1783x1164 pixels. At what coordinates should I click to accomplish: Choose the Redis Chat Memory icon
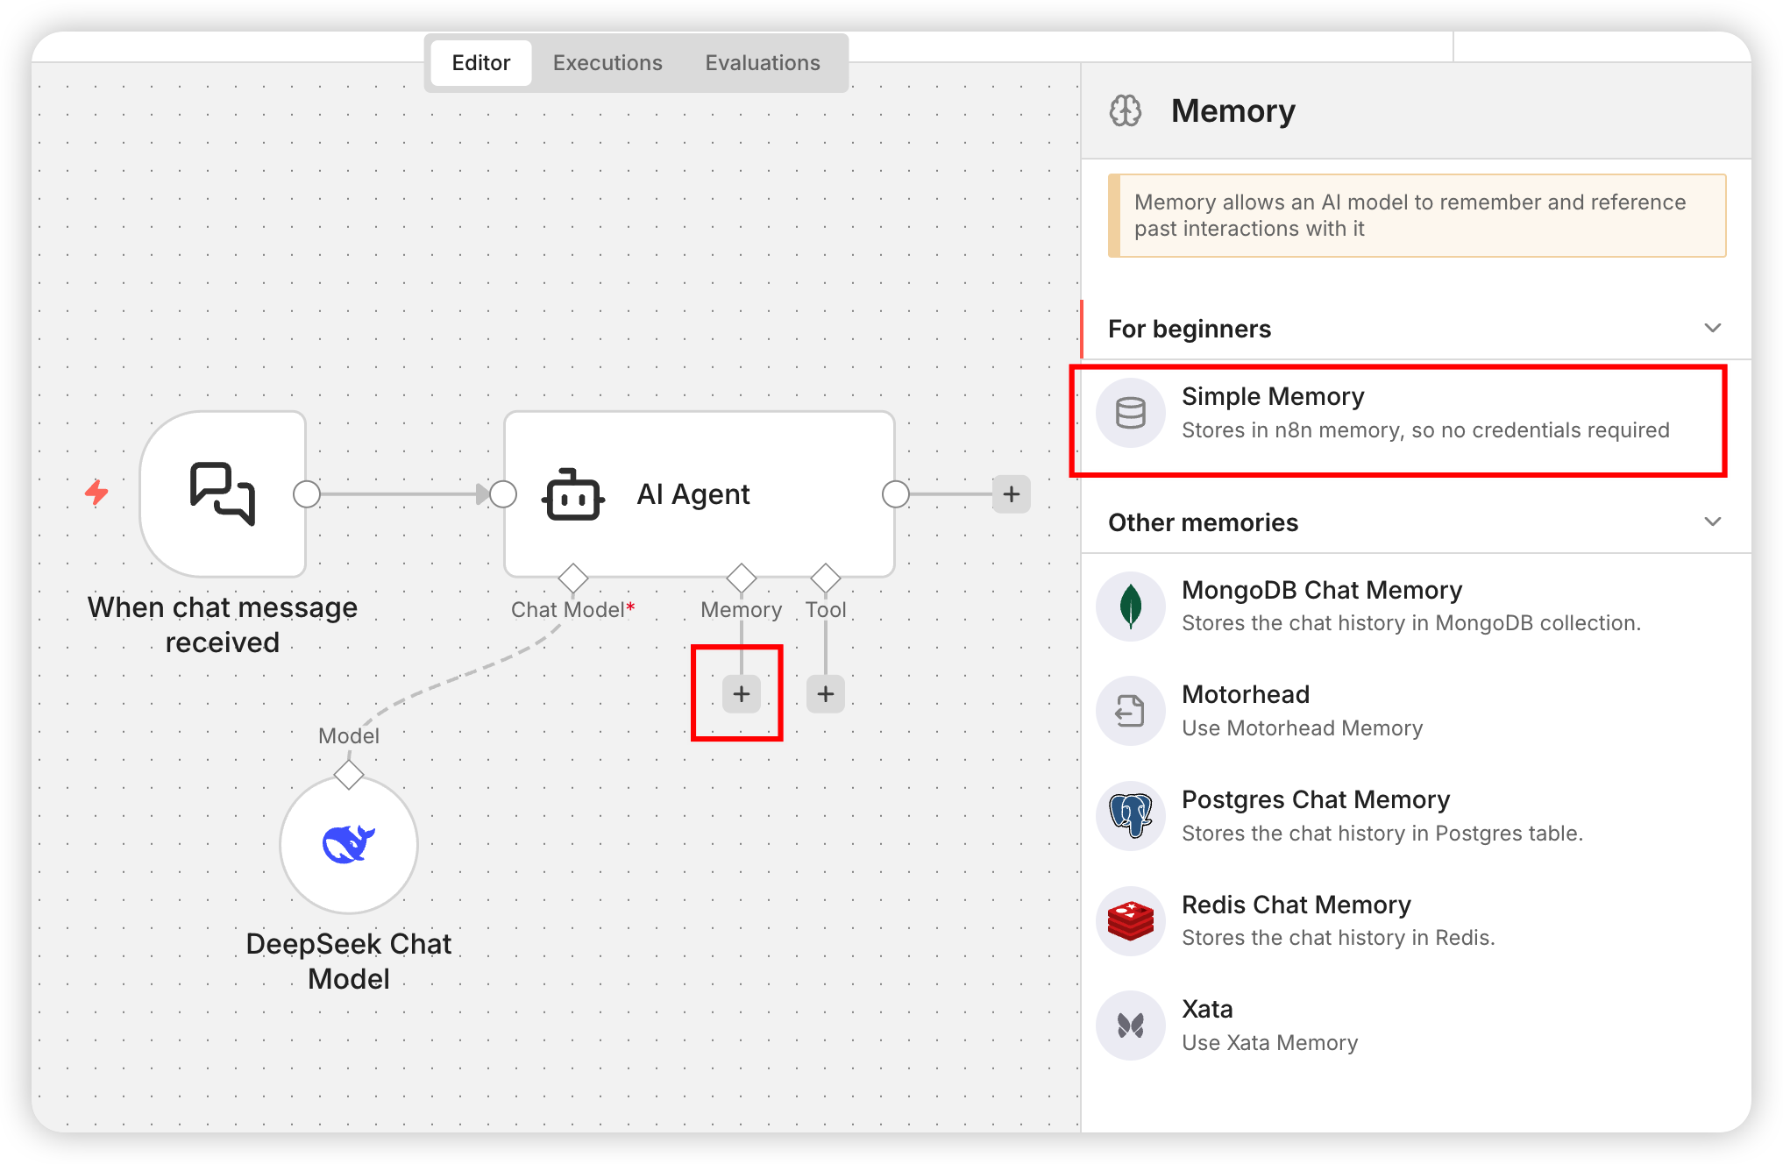(1130, 921)
